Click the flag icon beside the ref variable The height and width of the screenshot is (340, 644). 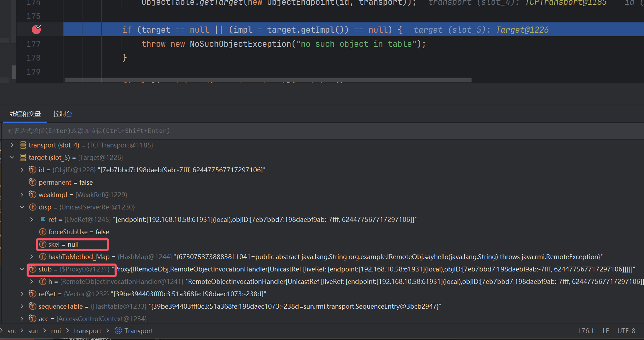[43, 219]
